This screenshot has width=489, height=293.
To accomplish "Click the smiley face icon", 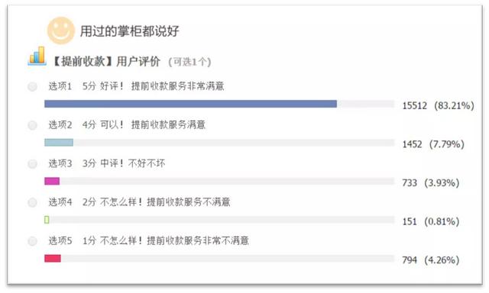I will (x=61, y=31).
